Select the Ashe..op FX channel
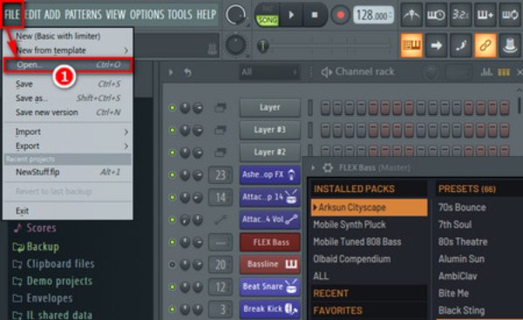523x320 pixels. [270, 174]
